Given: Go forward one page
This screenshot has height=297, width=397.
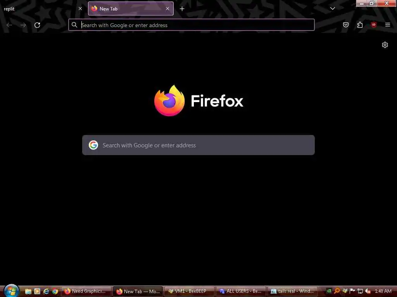Looking at the screenshot, I should tap(23, 25).
